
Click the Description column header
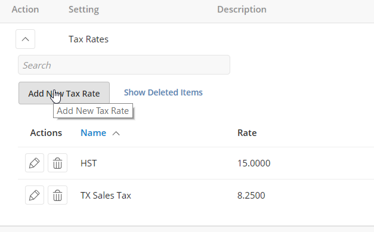tap(242, 10)
